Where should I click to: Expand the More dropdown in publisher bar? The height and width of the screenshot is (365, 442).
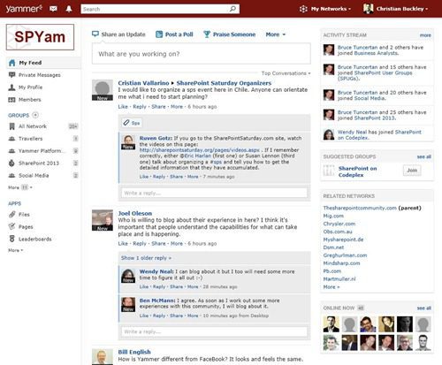pyautogui.click(x=276, y=34)
